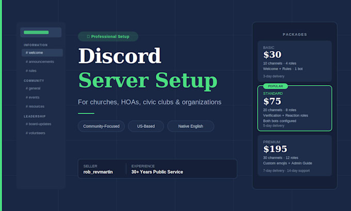Click the INFORMATION category header

(x=36, y=45)
